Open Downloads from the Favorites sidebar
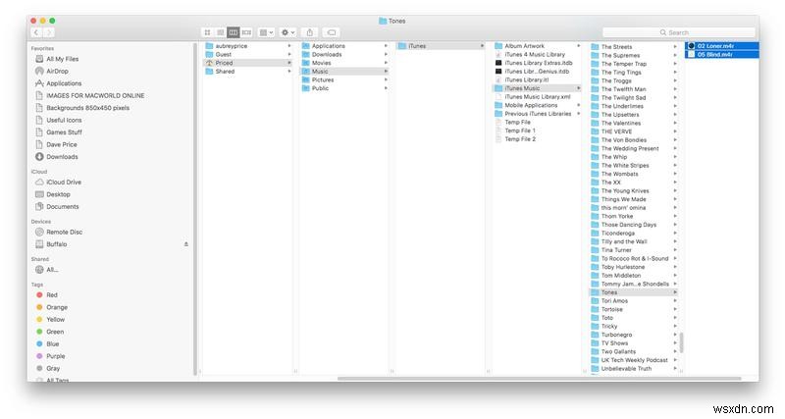Image resolution: width=785 pixels, height=419 pixels. point(62,156)
